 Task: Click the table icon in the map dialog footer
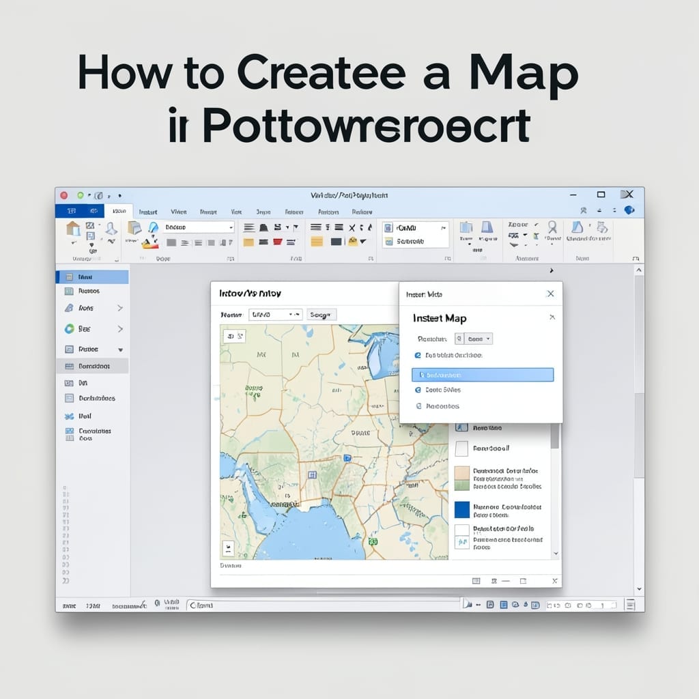point(476,581)
